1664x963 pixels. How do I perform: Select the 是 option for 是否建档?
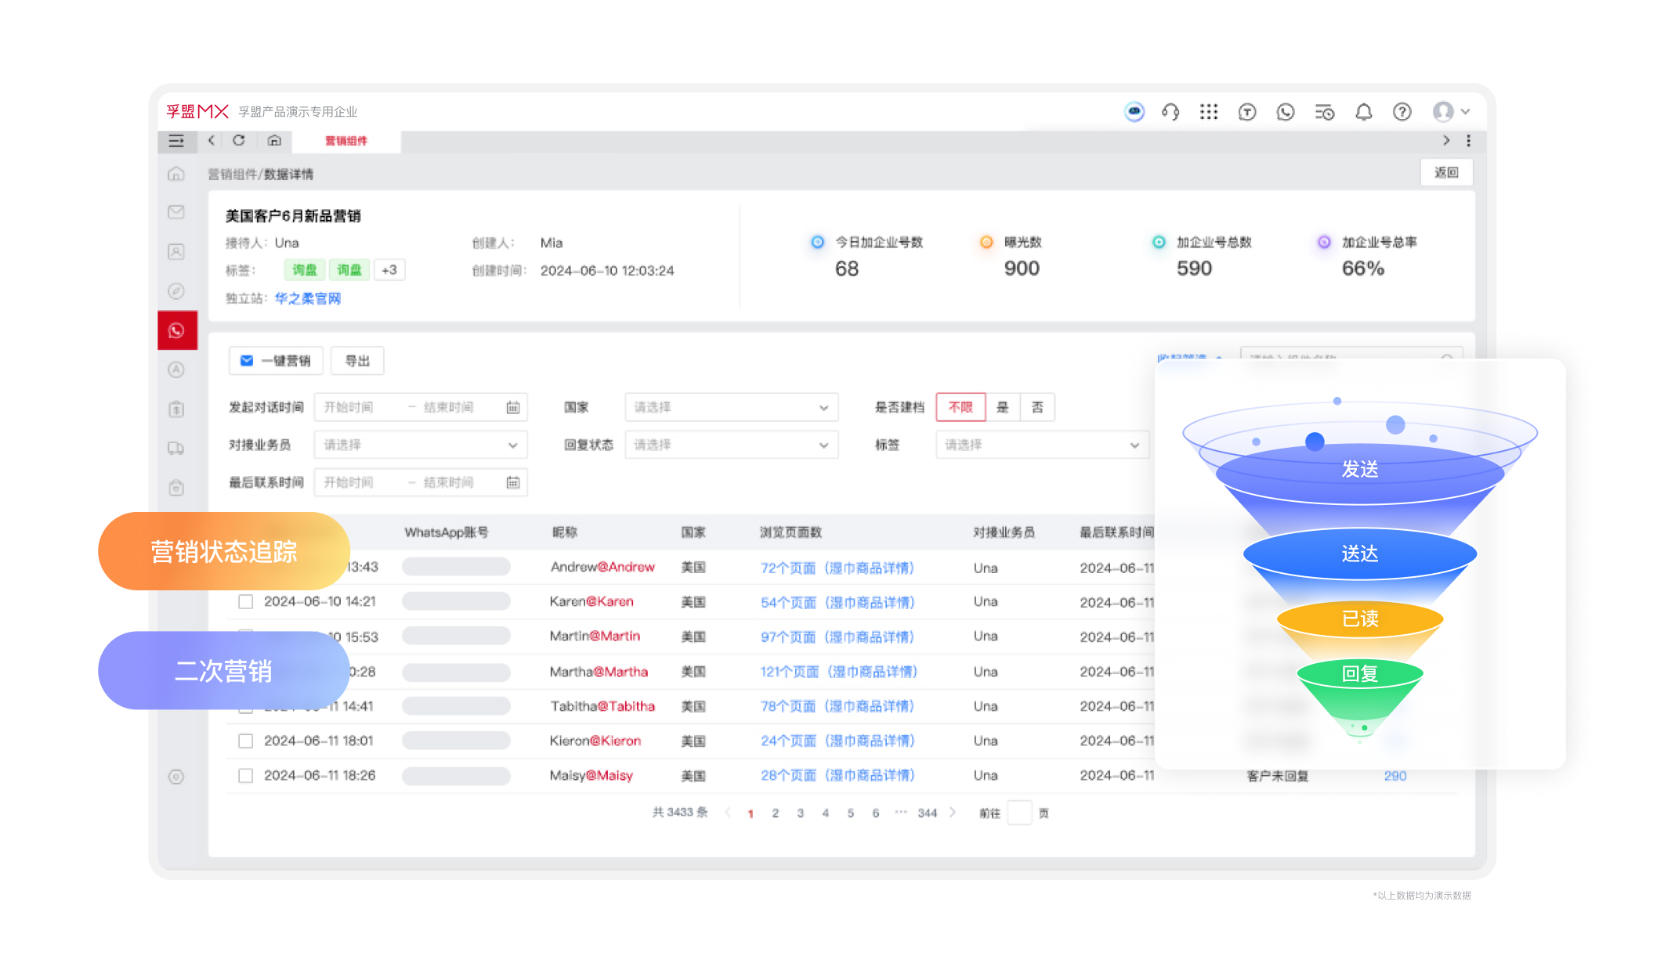[1002, 407]
